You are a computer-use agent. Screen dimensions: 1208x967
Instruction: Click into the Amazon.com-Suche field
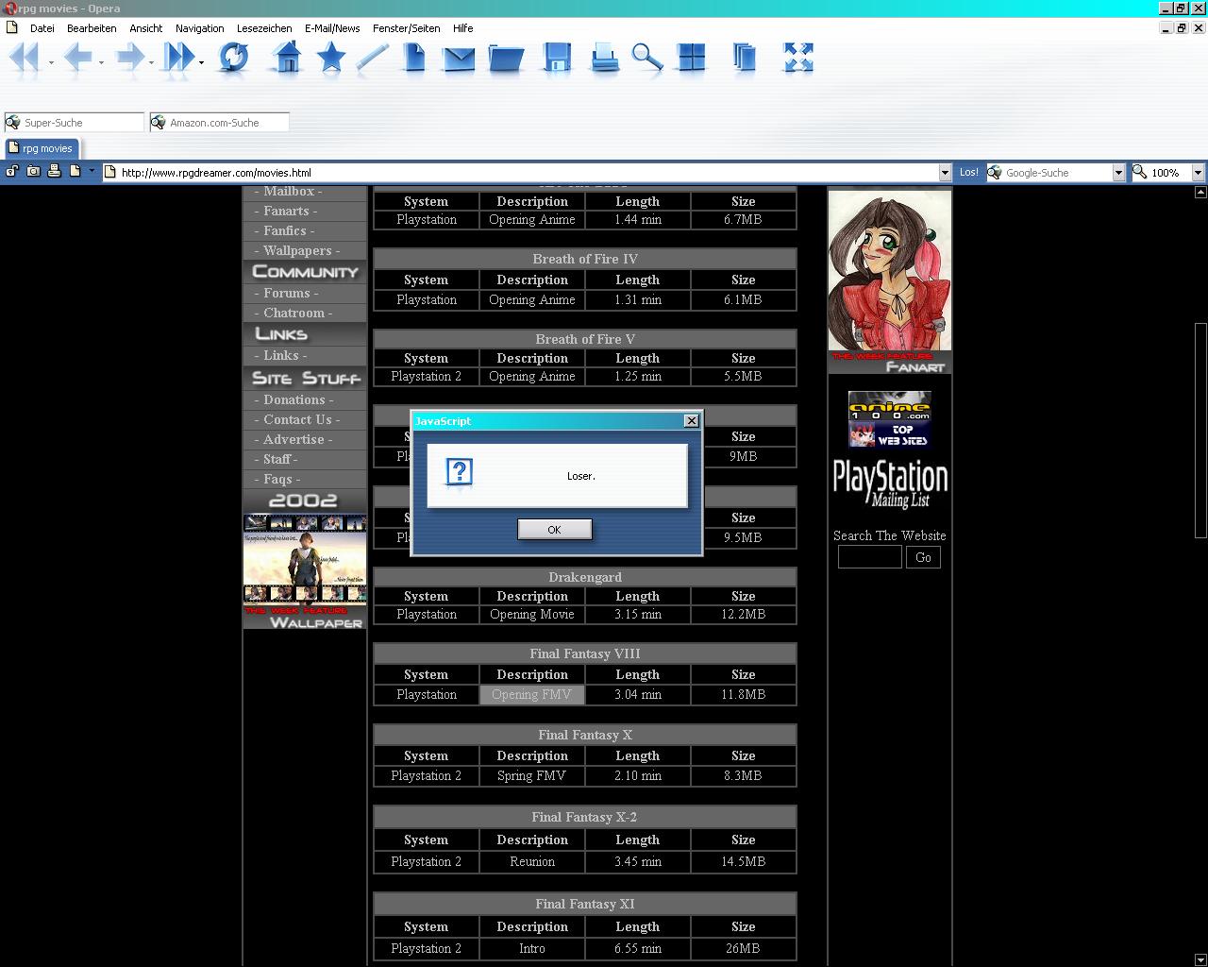coord(219,122)
